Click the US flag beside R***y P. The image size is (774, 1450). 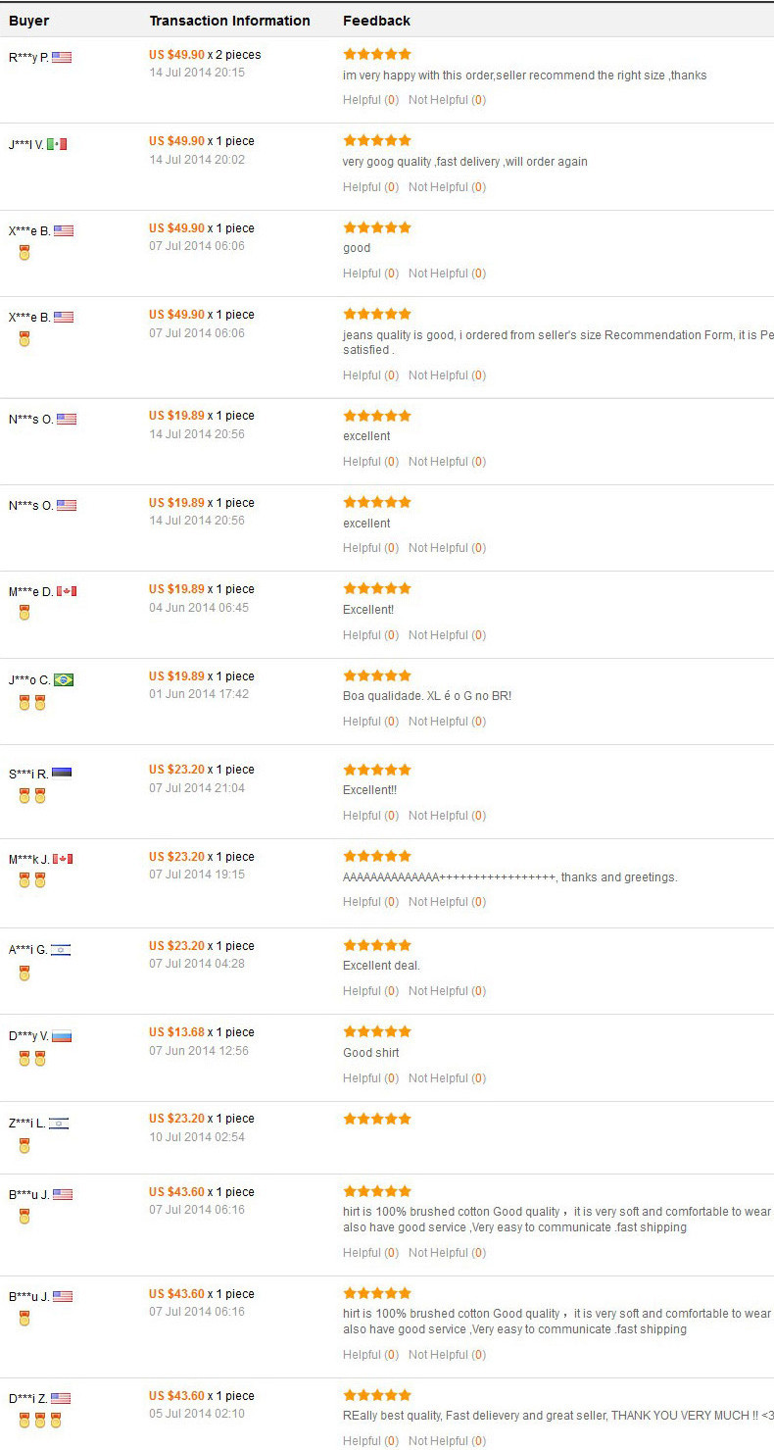(62, 57)
